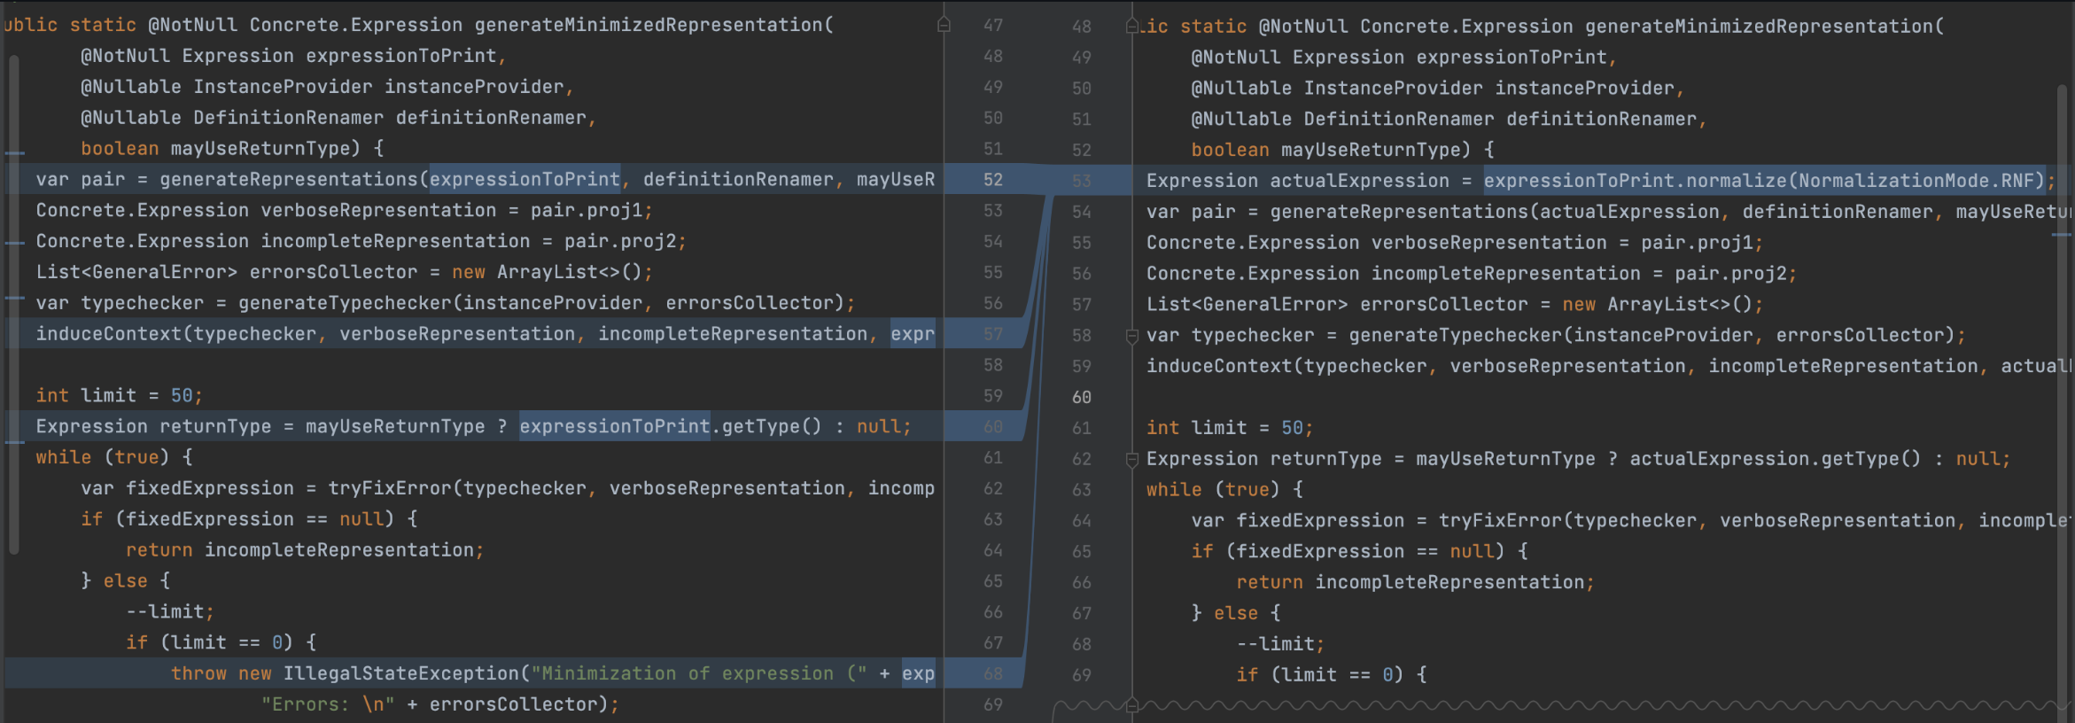Select left line number 68 in gutter
This screenshot has height=723, width=2075.
click(993, 674)
